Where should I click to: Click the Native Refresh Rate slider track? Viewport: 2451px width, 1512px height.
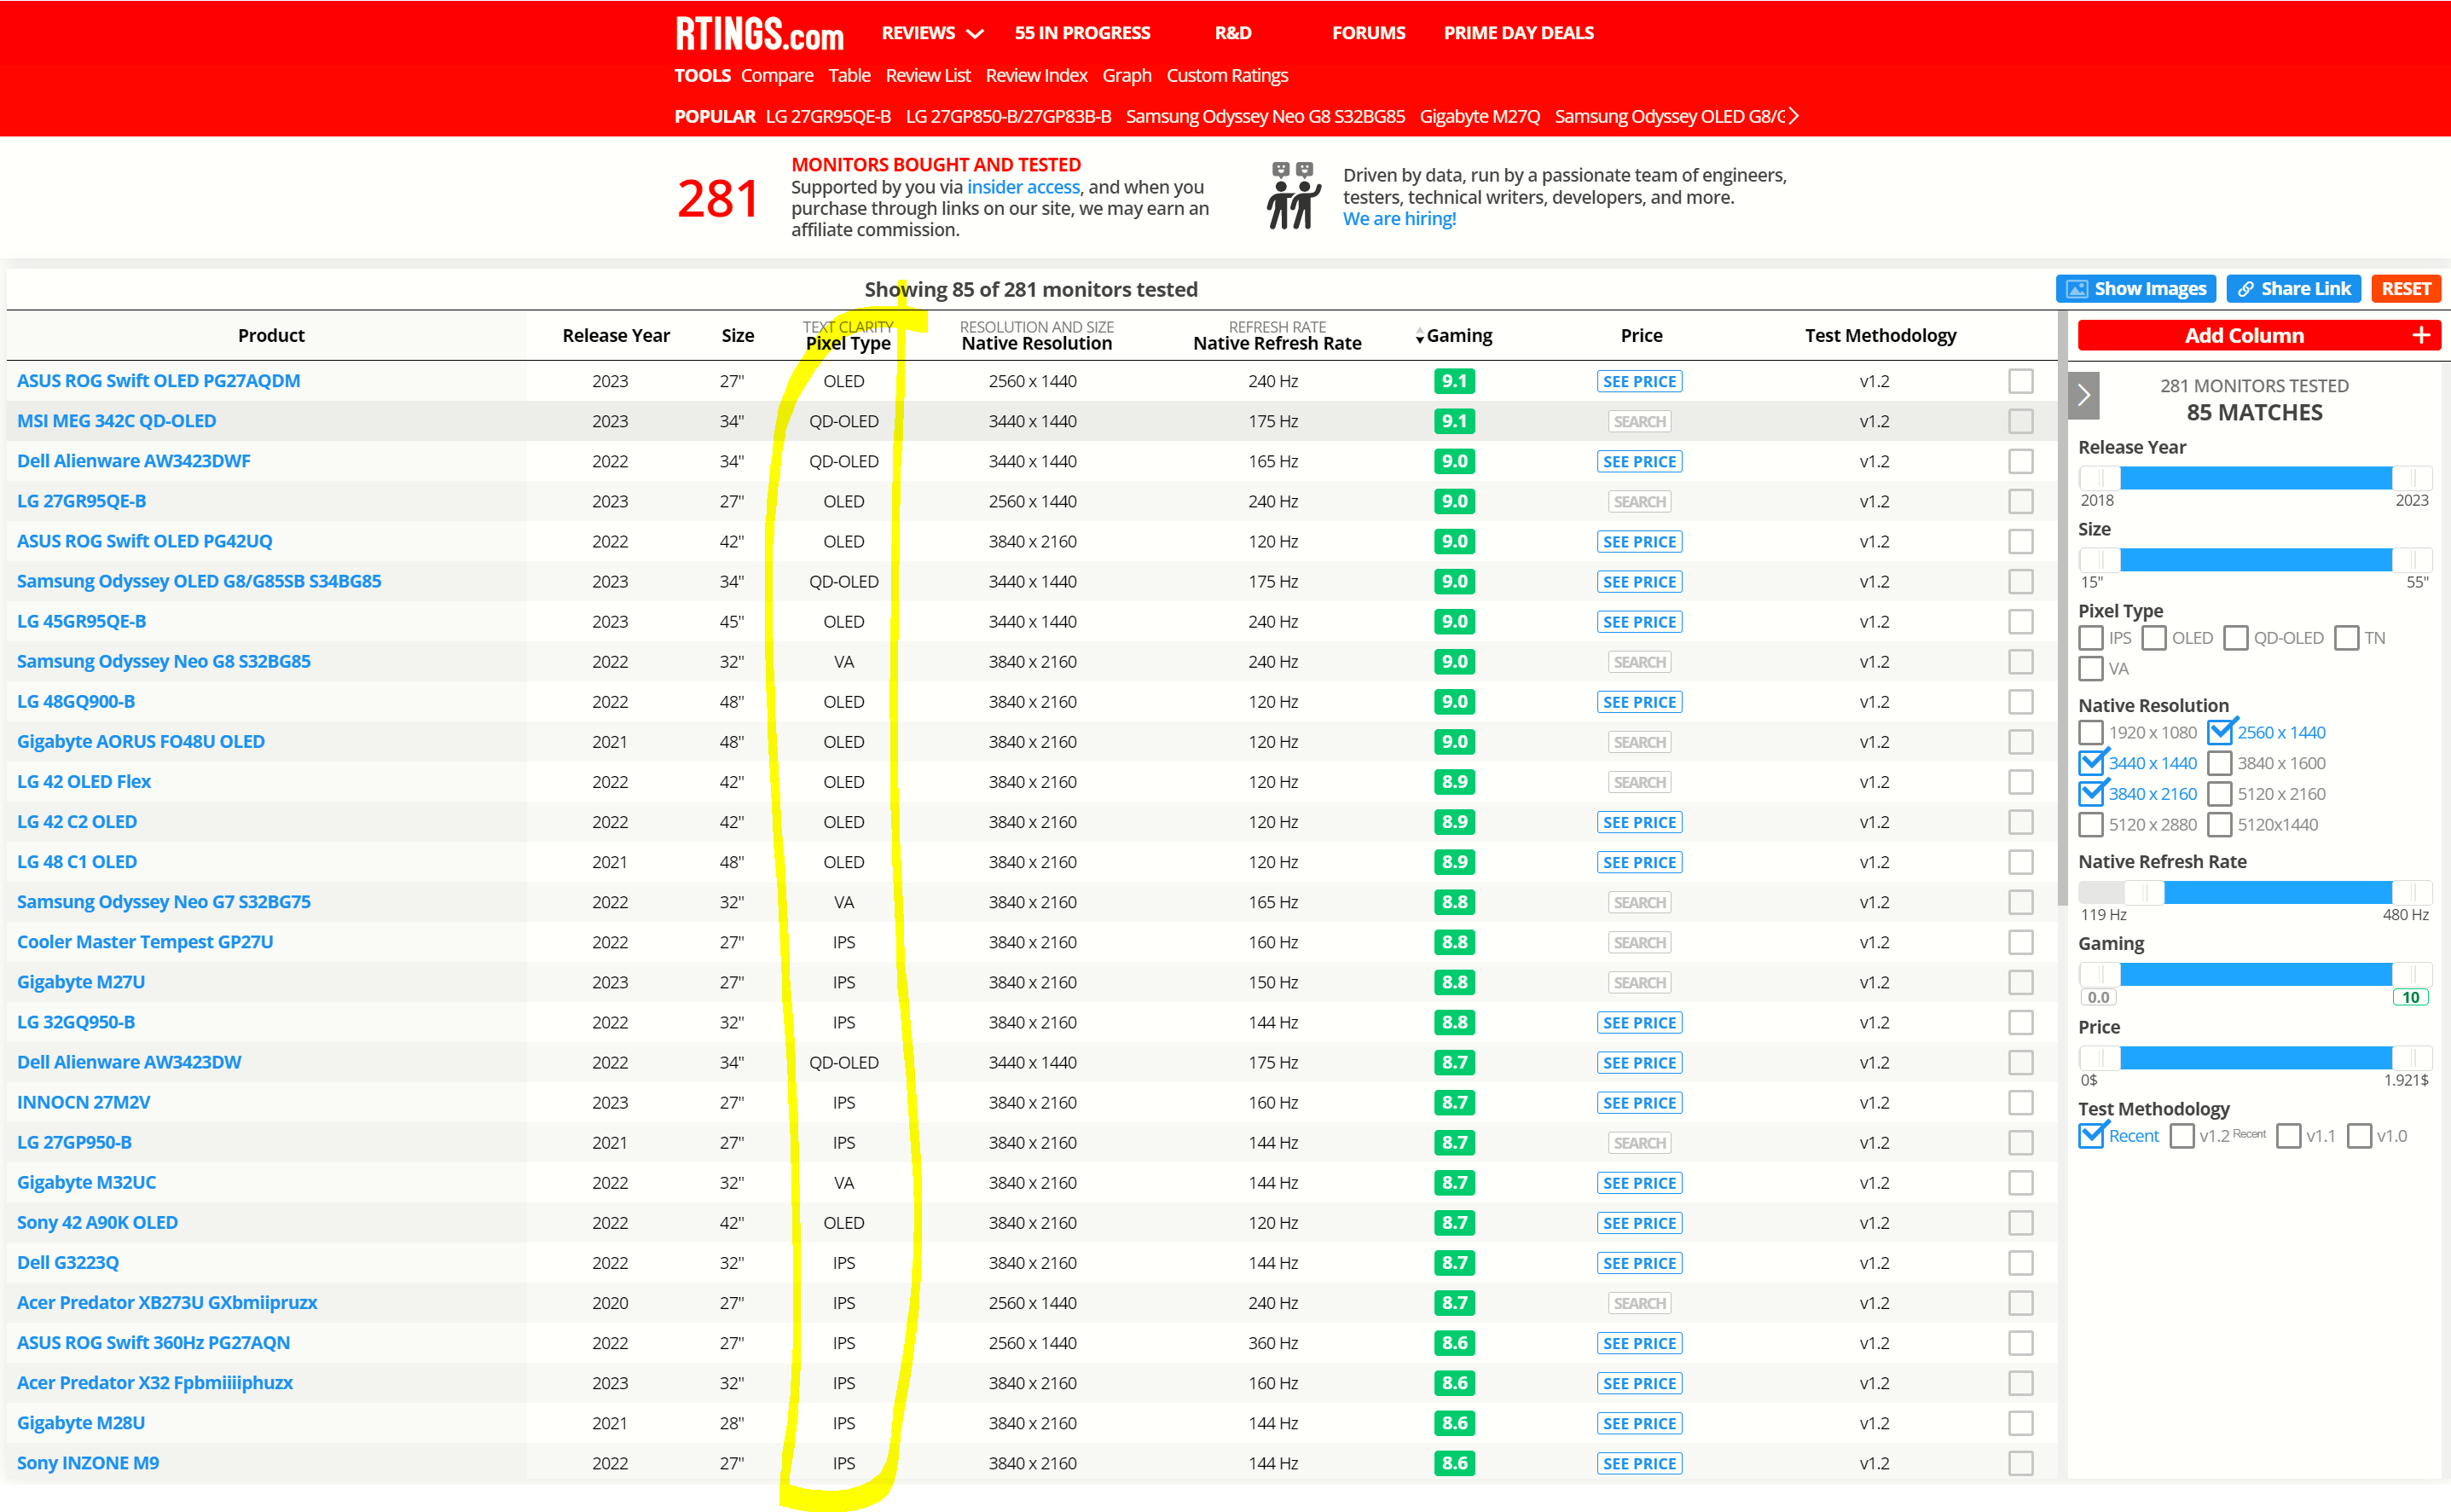coord(2276,892)
